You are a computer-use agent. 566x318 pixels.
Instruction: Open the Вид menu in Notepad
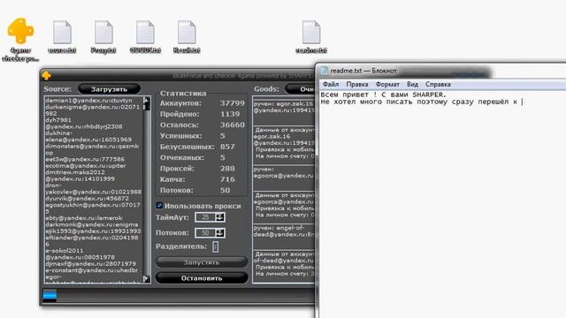(x=412, y=84)
